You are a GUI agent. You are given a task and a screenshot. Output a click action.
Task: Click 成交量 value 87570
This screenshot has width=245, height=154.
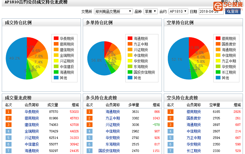coord(53,112)
